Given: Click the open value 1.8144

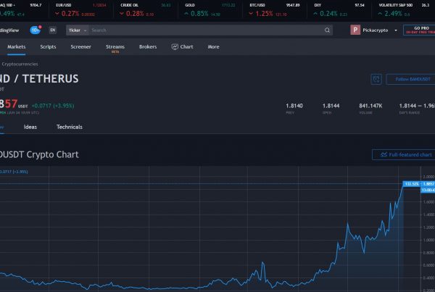Looking at the screenshot, I should (x=331, y=106).
